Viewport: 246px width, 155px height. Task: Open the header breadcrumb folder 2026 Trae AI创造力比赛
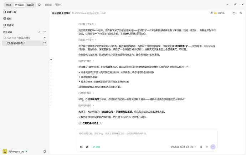[85, 13]
